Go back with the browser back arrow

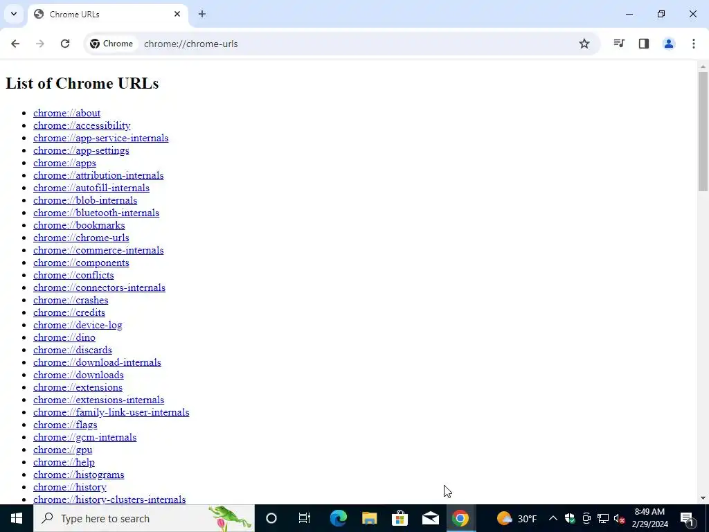[15, 44]
